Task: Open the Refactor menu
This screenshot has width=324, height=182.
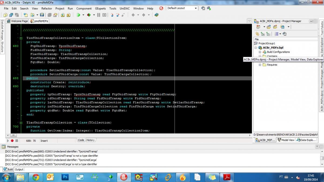Action: (x=46, y=8)
